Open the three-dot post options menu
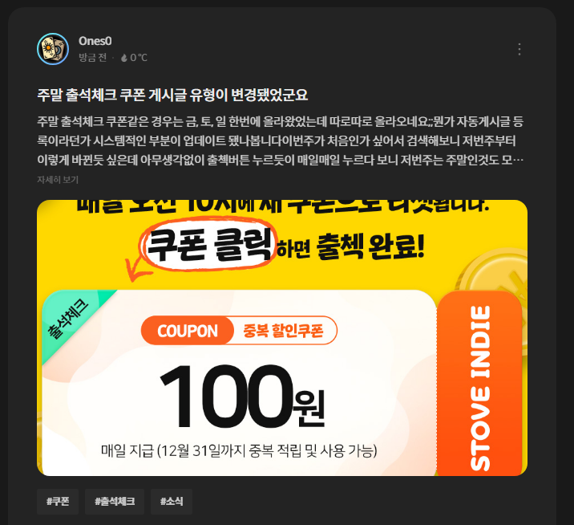 coord(519,49)
